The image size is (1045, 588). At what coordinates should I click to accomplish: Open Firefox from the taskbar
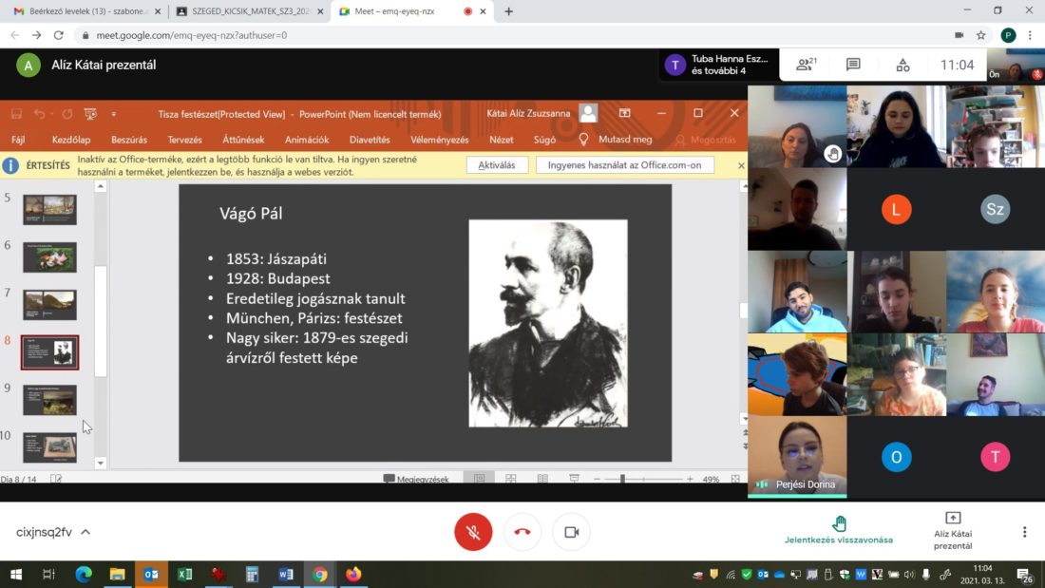click(353, 574)
